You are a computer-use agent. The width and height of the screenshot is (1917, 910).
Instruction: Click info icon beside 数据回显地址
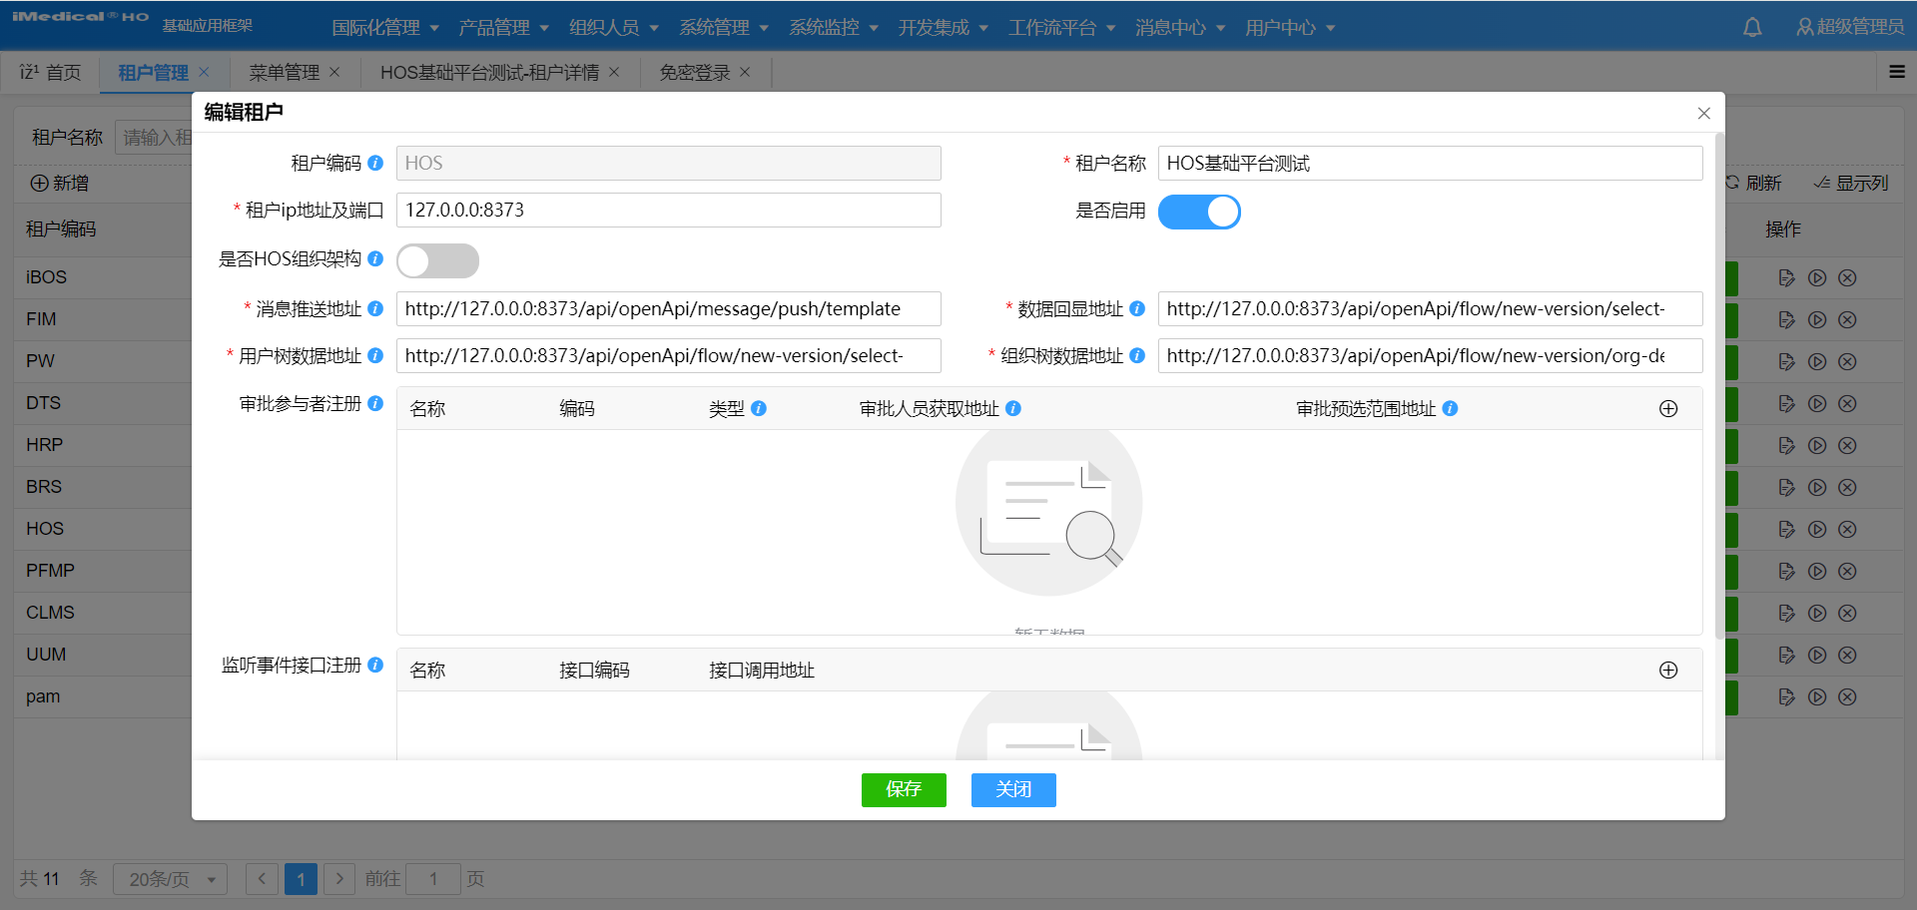(x=1137, y=308)
